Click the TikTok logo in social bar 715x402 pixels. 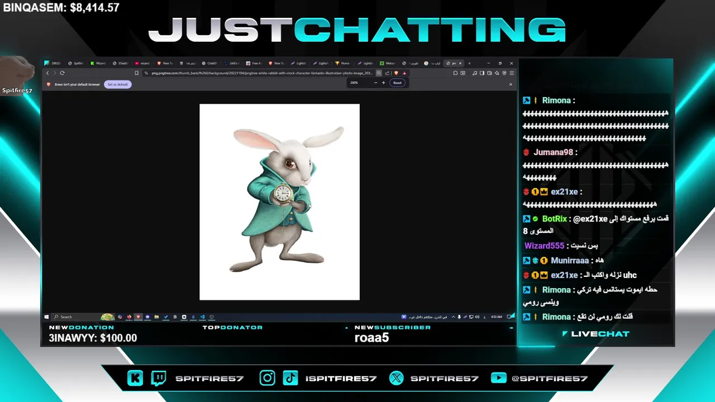pos(290,378)
